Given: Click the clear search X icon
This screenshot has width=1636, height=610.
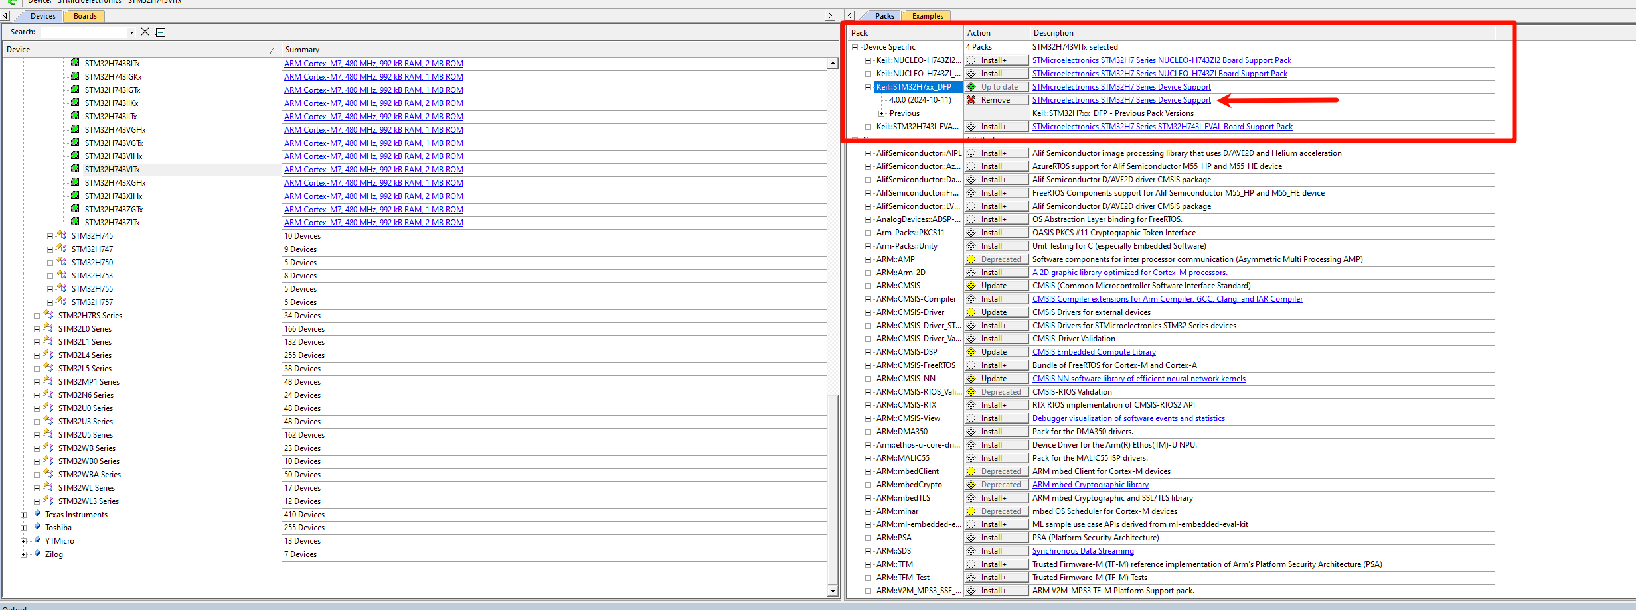Looking at the screenshot, I should point(145,31).
